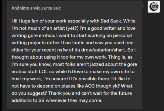
Task: Click the phrase 'Thank you' near the end
Action: coord(59,93)
